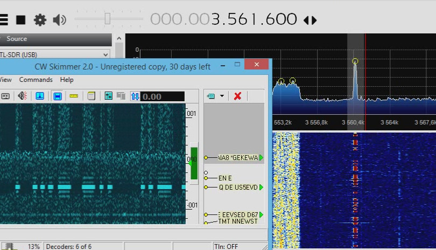Open the Help menu in CW Skimmer

tap(67, 80)
